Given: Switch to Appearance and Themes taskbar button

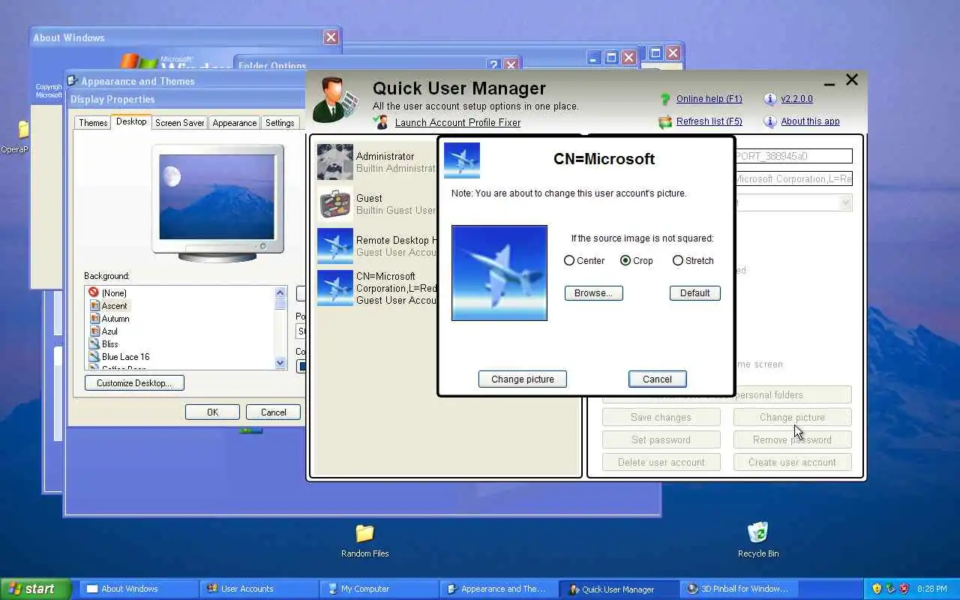Looking at the screenshot, I should (498, 589).
